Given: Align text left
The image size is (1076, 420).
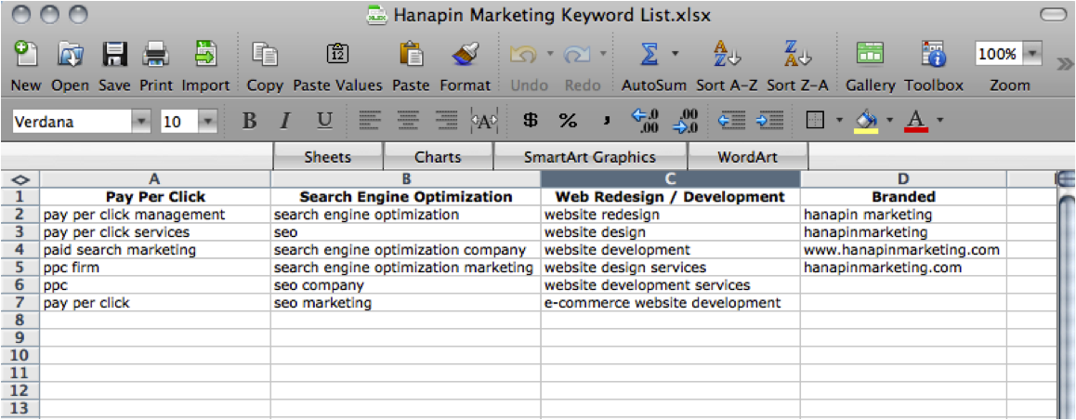Looking at the screenshot, I should (x=370, y=122).
